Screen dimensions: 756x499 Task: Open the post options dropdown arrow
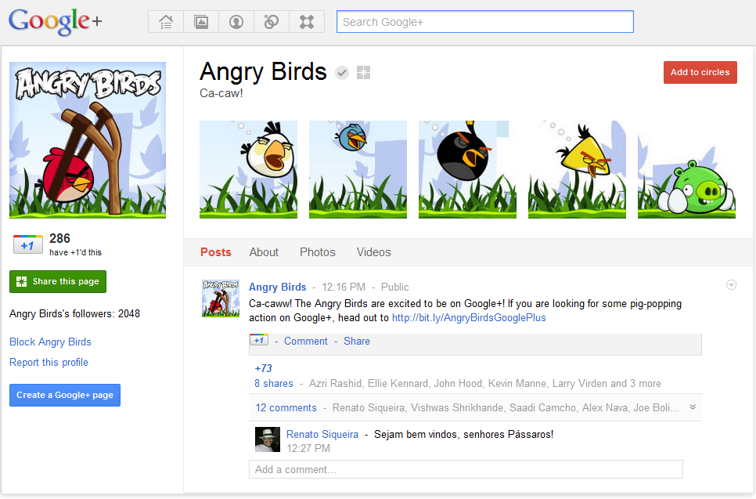(731, 284)
